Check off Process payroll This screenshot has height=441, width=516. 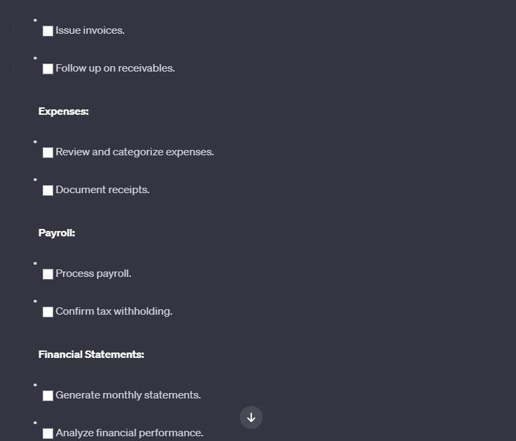(x=48, y=274)
